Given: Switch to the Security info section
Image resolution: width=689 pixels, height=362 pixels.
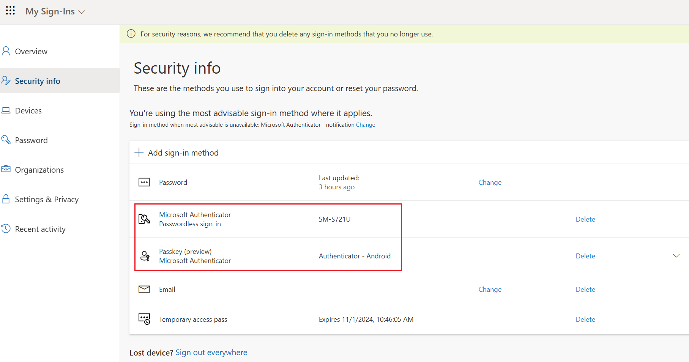Looking at the screenshot, I should [37, 80].
